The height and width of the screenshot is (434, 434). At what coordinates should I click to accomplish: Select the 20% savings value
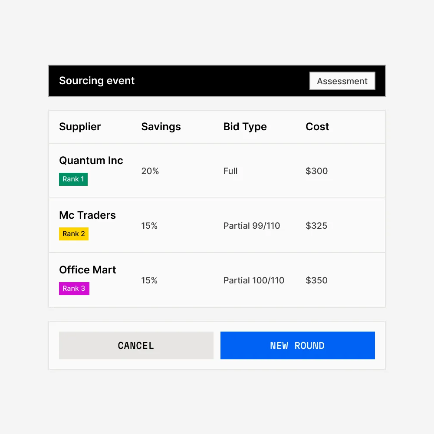tap(150, 171)
